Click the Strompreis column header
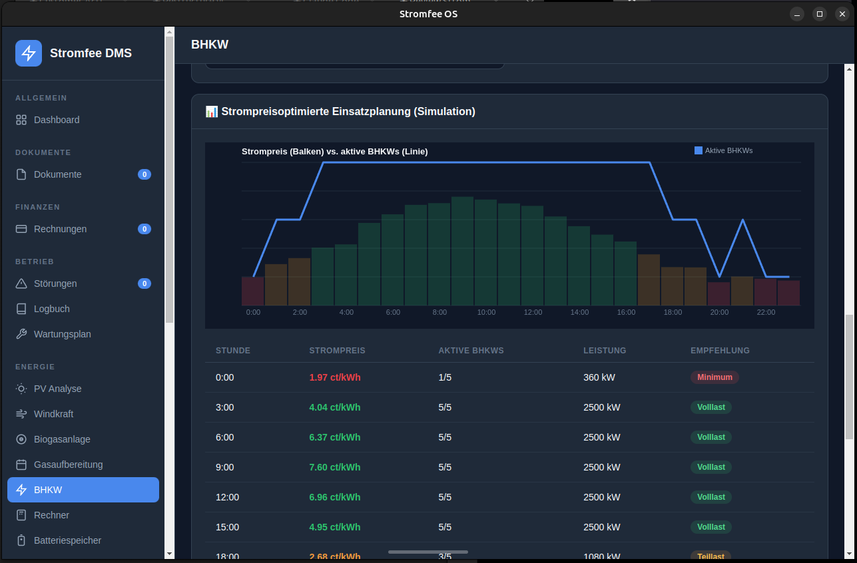This screenshot has width=857, height=563. (x=337, y=351)
